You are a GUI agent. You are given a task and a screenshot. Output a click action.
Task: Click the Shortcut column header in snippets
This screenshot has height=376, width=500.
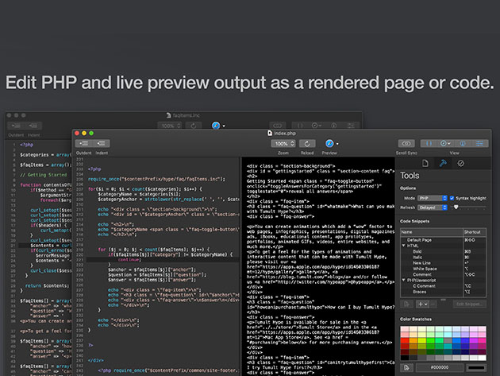475,232
